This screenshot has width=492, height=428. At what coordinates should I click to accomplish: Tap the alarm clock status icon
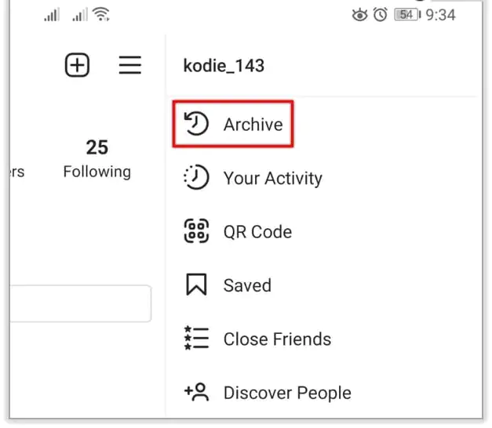tap(381, 14)
